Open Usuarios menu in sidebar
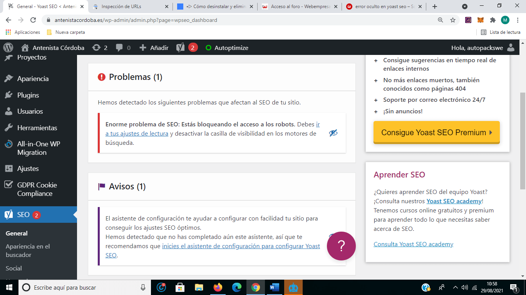 [30, 111]
